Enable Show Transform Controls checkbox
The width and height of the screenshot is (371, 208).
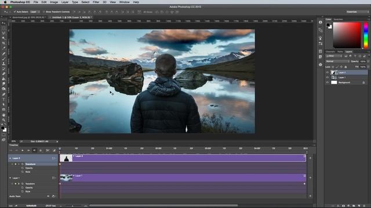(x=44, y=12)
